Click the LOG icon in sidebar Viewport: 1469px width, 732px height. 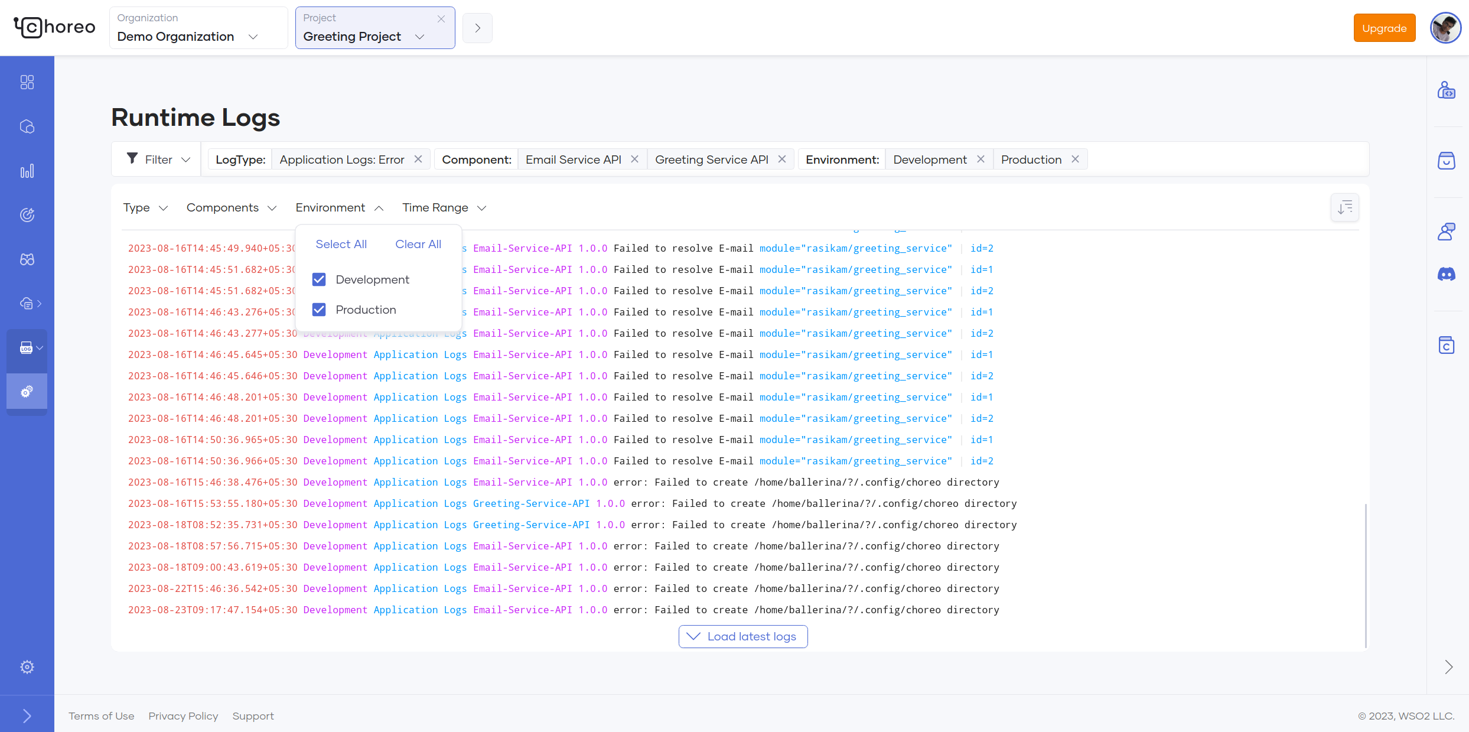click(x=27, y=348)
